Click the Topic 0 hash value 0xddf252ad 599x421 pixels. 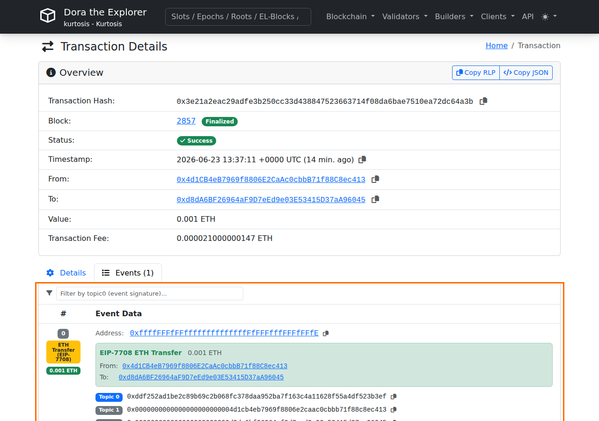click(x=256, y=397)
